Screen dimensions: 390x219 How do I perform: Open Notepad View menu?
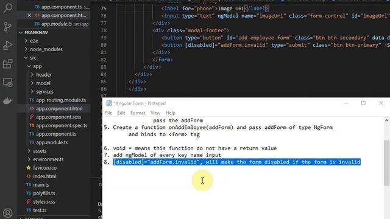[x=155, y=113]
